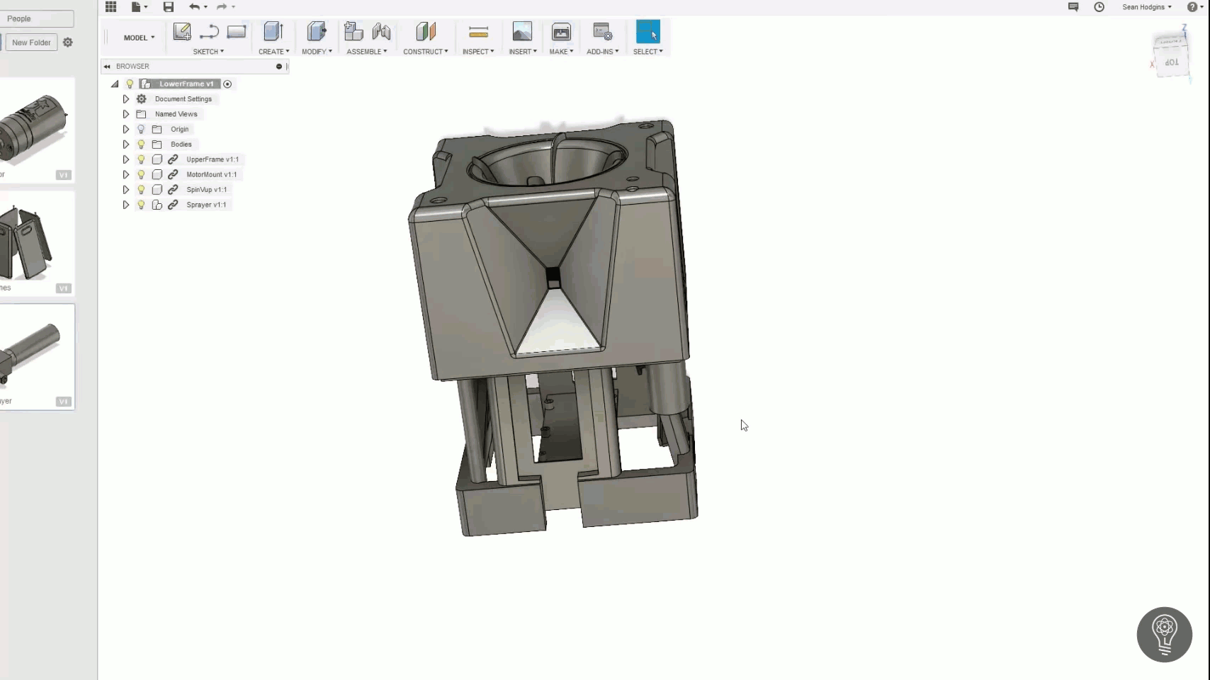This screenshot has height=680, width=1210.
Task: Open the Sprayer project thumbnail
Action: (x=38, y=356)
